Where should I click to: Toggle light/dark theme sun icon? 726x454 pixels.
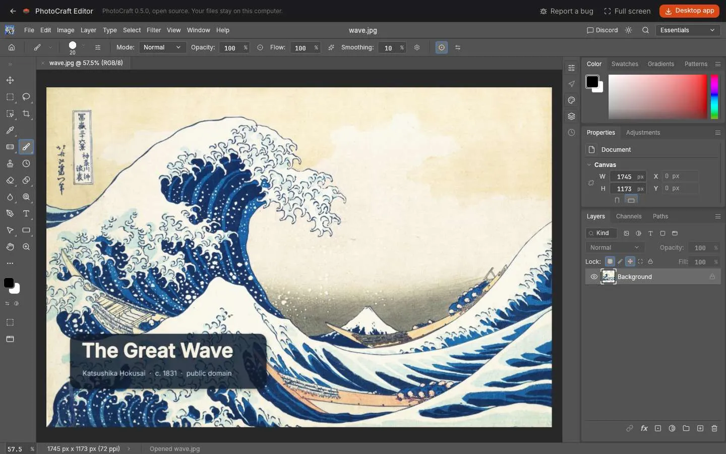point(628,30)
